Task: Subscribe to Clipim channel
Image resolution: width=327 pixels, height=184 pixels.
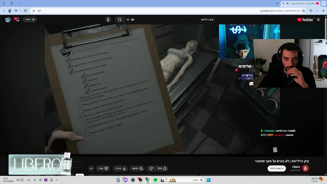Action: point(277,168)
